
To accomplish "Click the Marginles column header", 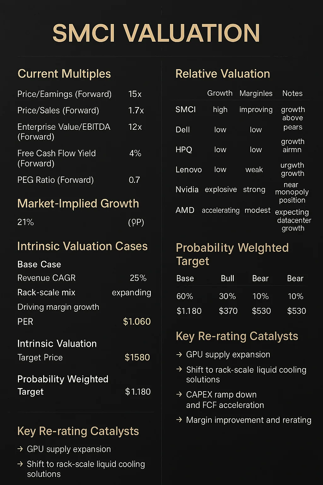I will pyautogui.click(x=256, y=93).
